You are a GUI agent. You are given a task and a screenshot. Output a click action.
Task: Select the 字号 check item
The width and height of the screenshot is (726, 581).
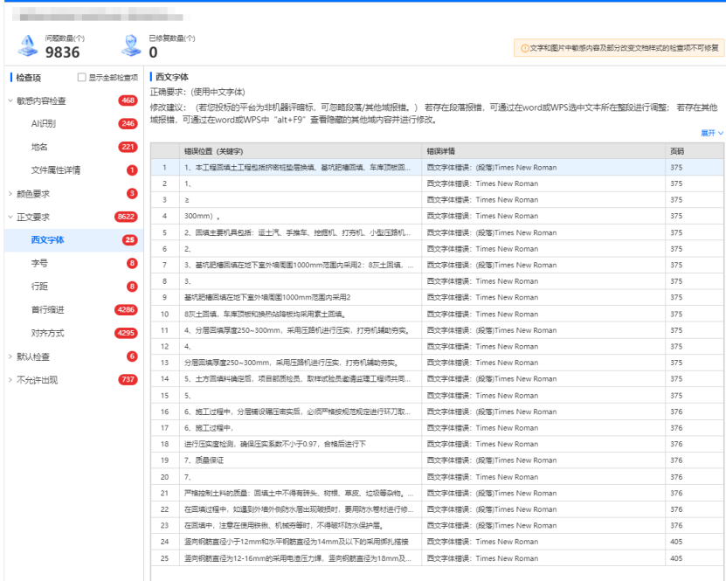[39, 263]
